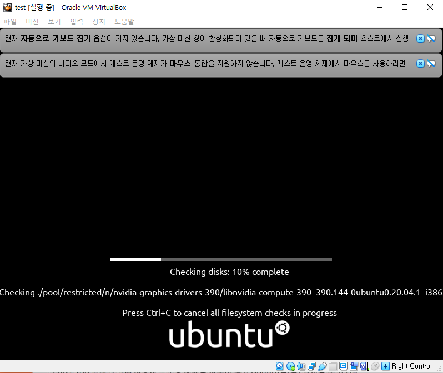Open the 파일 menu
Screen dimensions: 443x373
tap(10, 22)
